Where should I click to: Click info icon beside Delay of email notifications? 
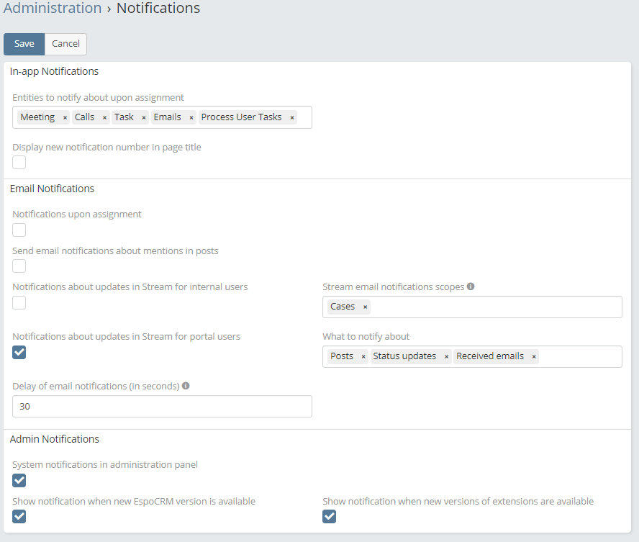click(186, 386)
